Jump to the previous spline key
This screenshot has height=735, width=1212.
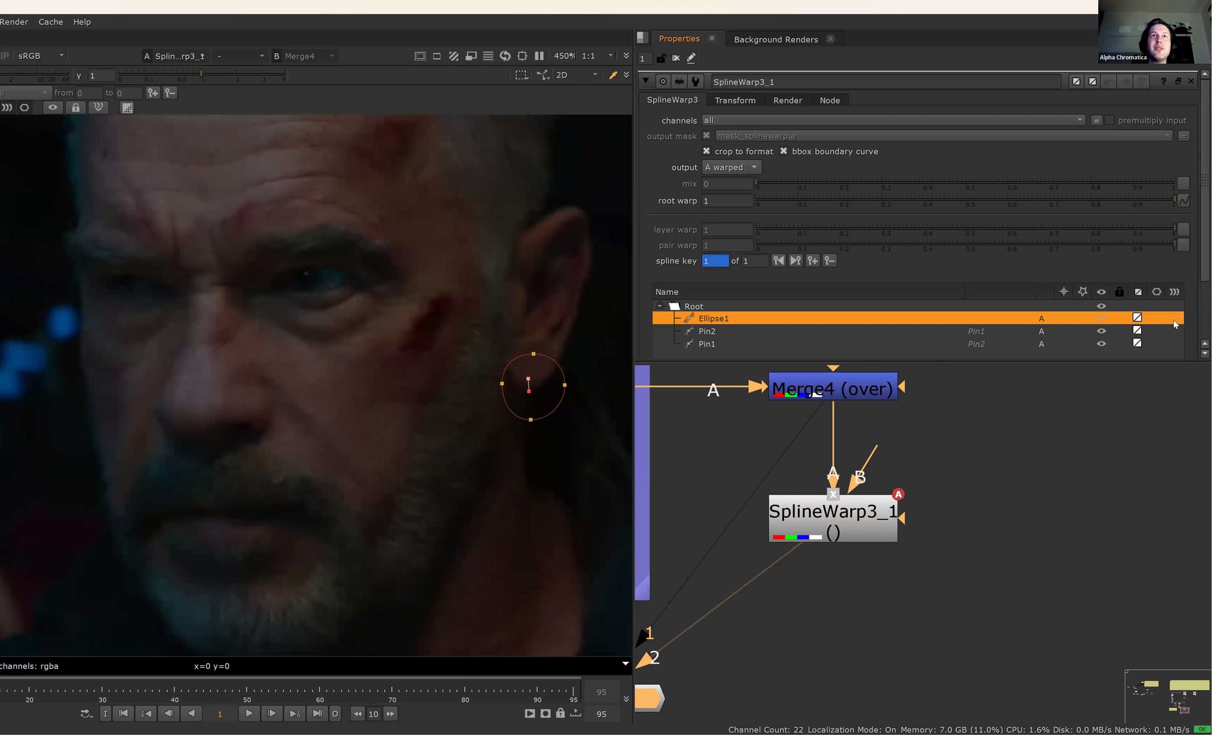point(779,260)
